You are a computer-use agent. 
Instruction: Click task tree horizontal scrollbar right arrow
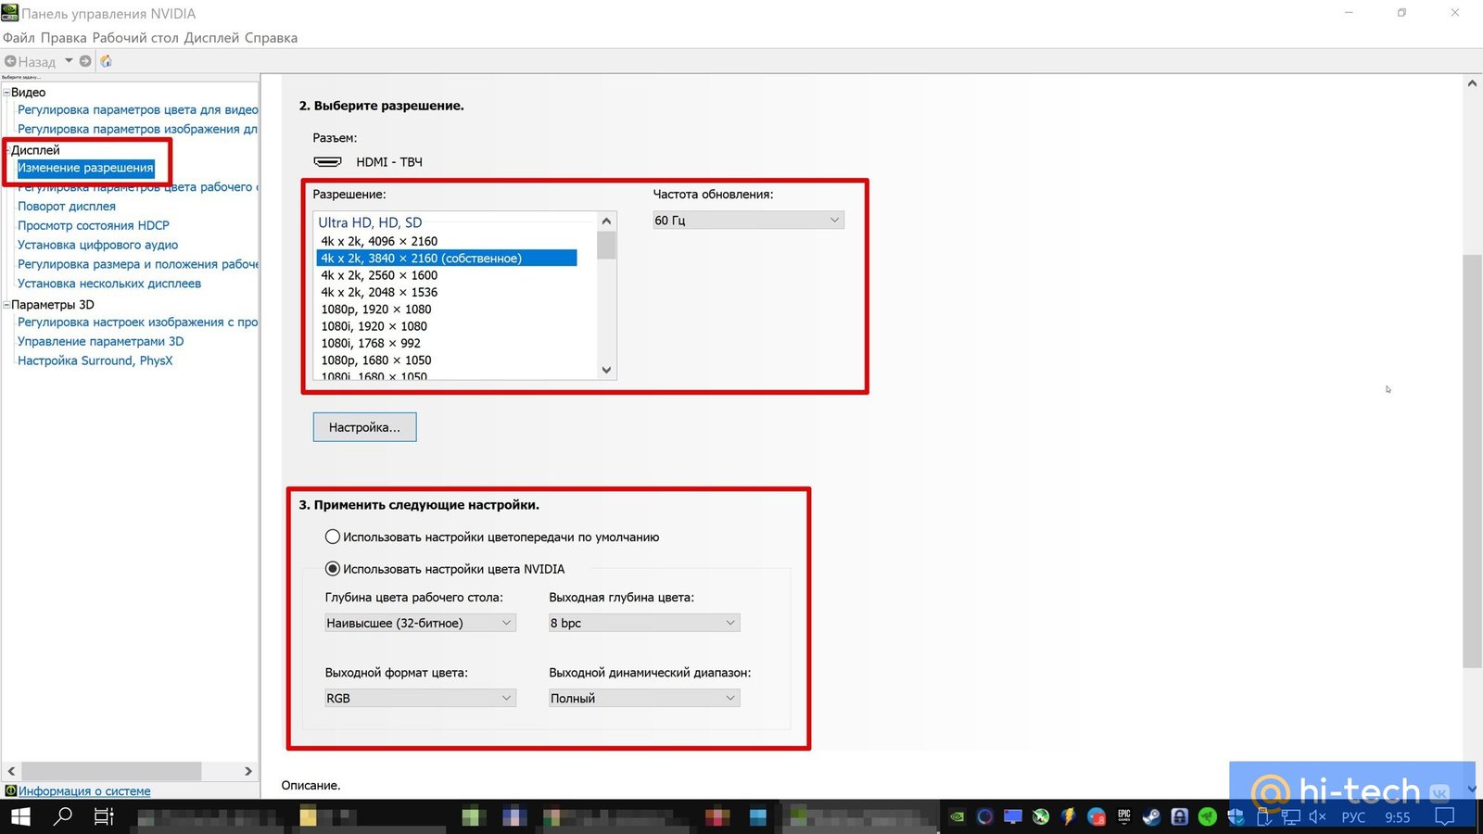point(247,771)
